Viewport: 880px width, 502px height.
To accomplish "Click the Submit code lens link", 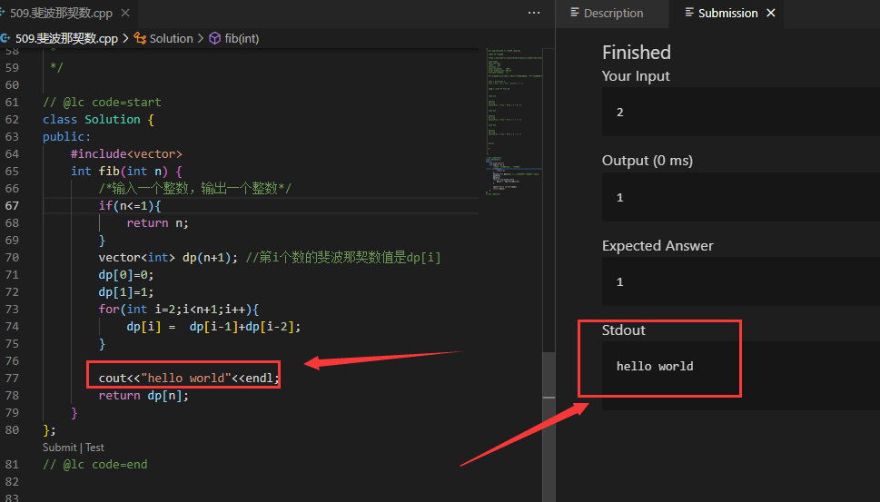I will [x=59, y=448].
